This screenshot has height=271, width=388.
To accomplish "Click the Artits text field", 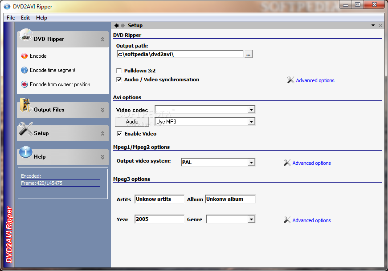I will coord(159,199).
